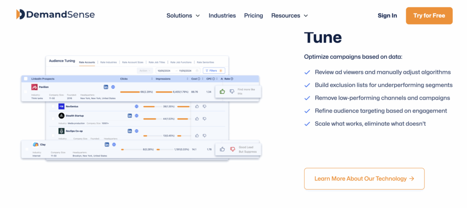Image resolution: width=467 pixels, height=208 pixels.
Task: Toggle the select-all LinkedIn Prospects checkbox
Action: [x=26, y=78]
